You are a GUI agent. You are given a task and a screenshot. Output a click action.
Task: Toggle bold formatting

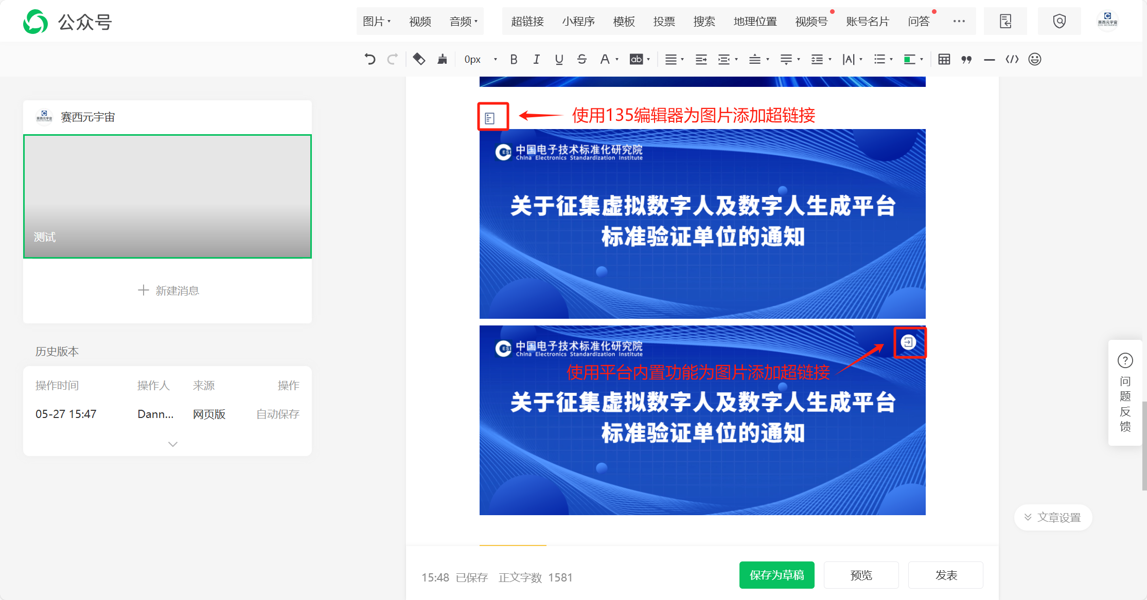click(x=514, y=59)
